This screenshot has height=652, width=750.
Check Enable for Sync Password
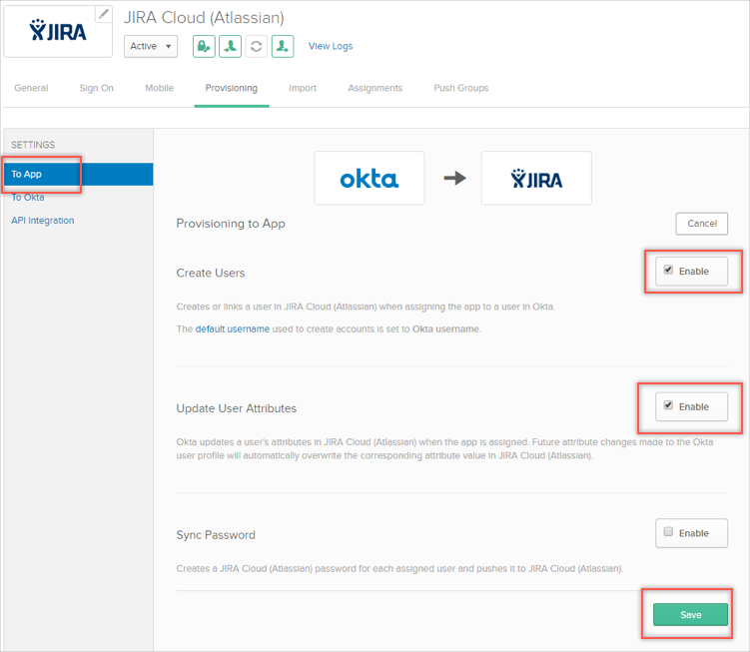668,532
